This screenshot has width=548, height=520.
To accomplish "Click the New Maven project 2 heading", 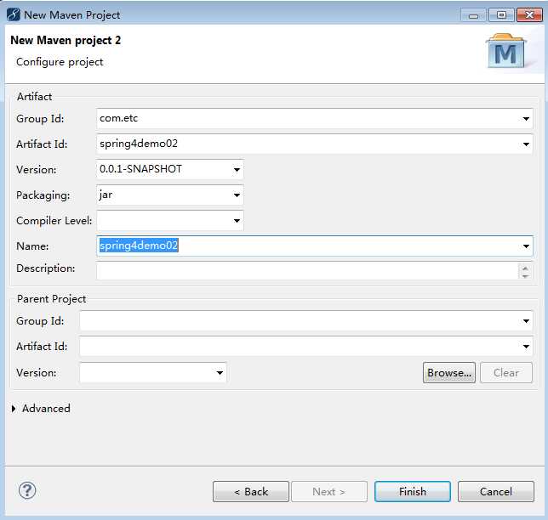I will pyautogui.click(x=66, y=41).
